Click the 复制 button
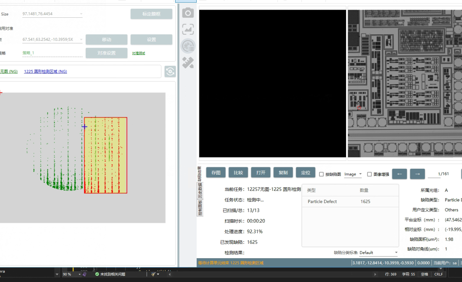462x282 pixels. pyautogui.click(x=283, y=172)
